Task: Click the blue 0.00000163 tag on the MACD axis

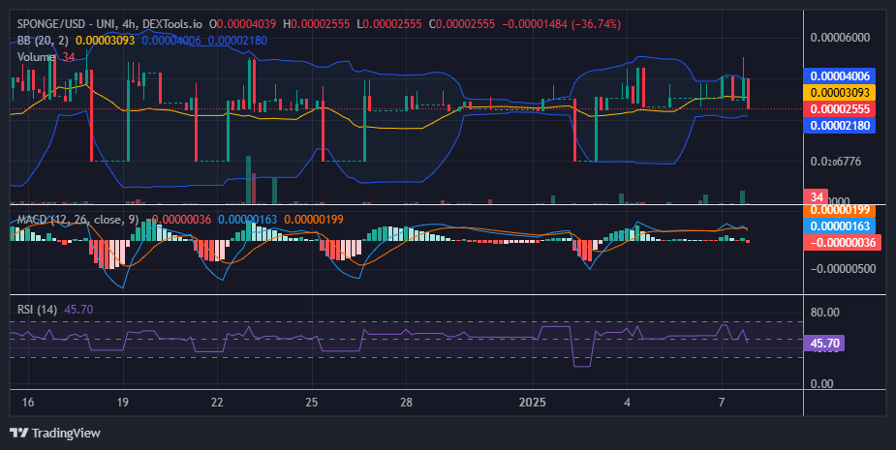Action: (x=839, y=226)
